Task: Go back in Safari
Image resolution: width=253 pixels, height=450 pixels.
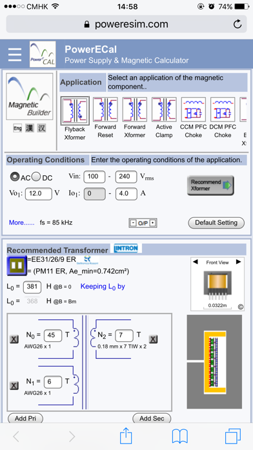Action: (x=16, y=437)
